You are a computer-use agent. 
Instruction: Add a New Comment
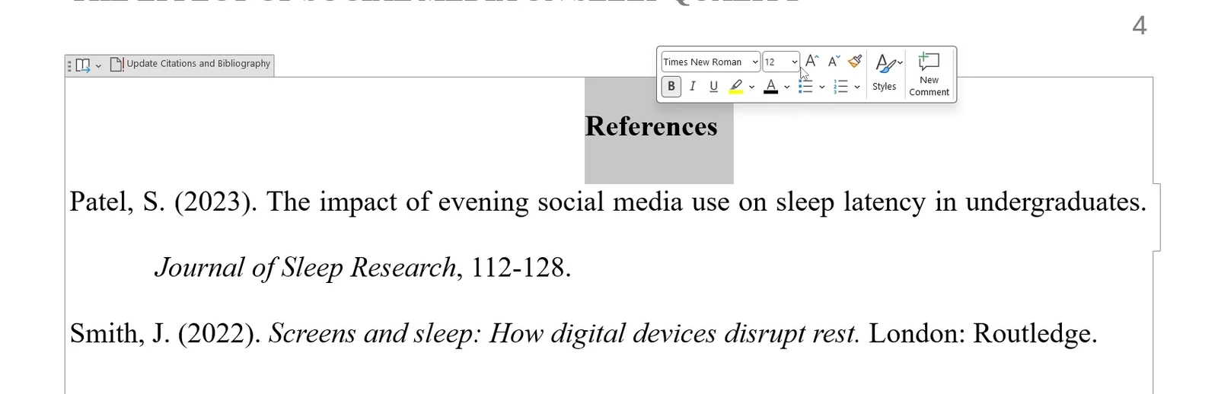coord(929,74)
